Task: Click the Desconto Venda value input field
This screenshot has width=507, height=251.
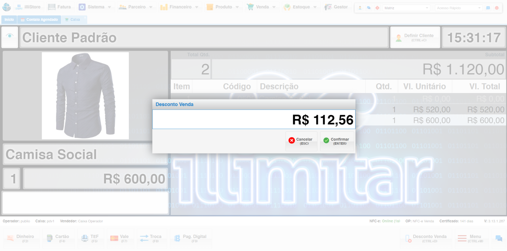Action: (x=254, y=120)
